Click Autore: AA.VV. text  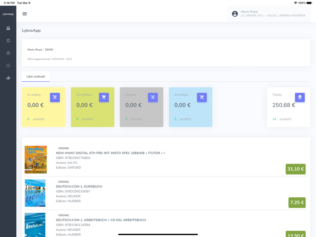[67, 163]
